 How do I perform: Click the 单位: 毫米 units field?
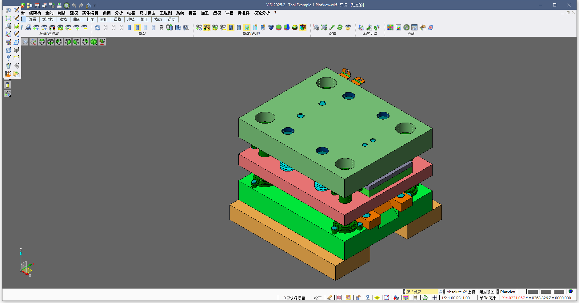click(x=488, y=298)
